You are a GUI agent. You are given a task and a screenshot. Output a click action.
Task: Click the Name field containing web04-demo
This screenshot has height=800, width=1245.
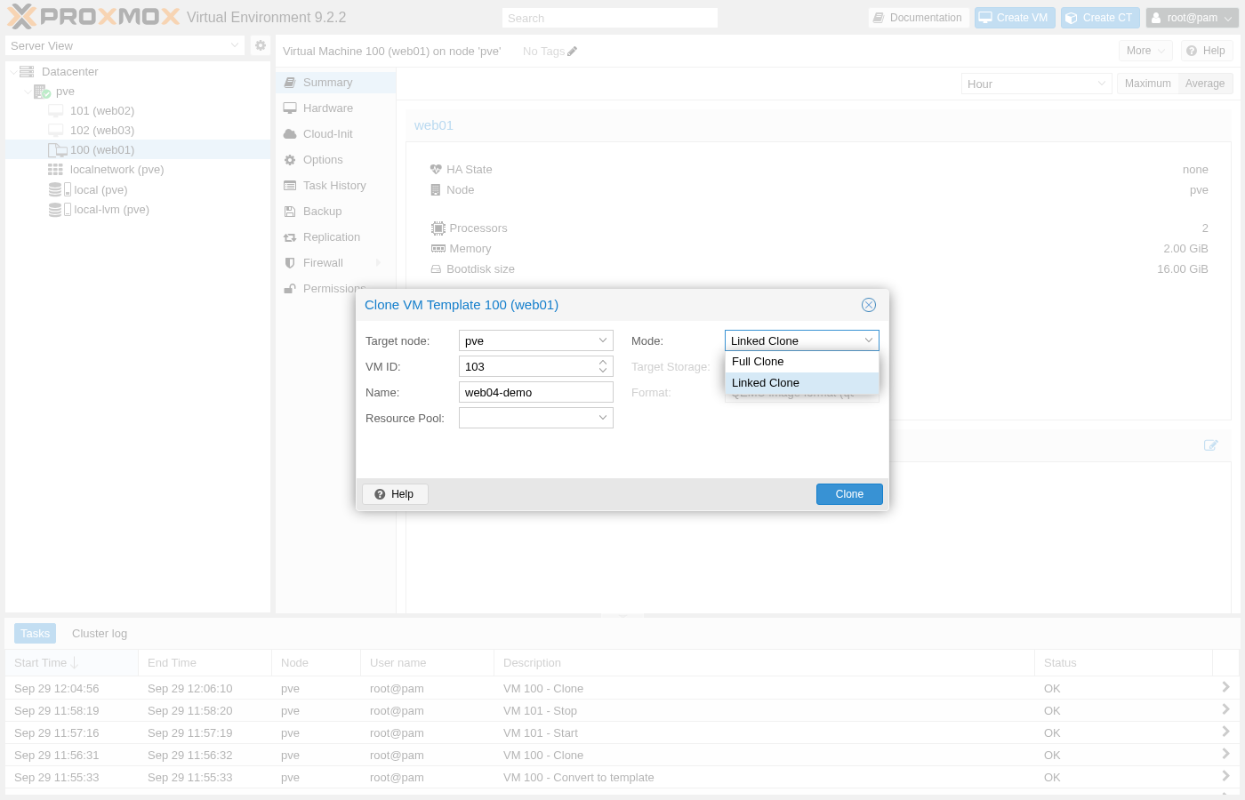[536, 392]
